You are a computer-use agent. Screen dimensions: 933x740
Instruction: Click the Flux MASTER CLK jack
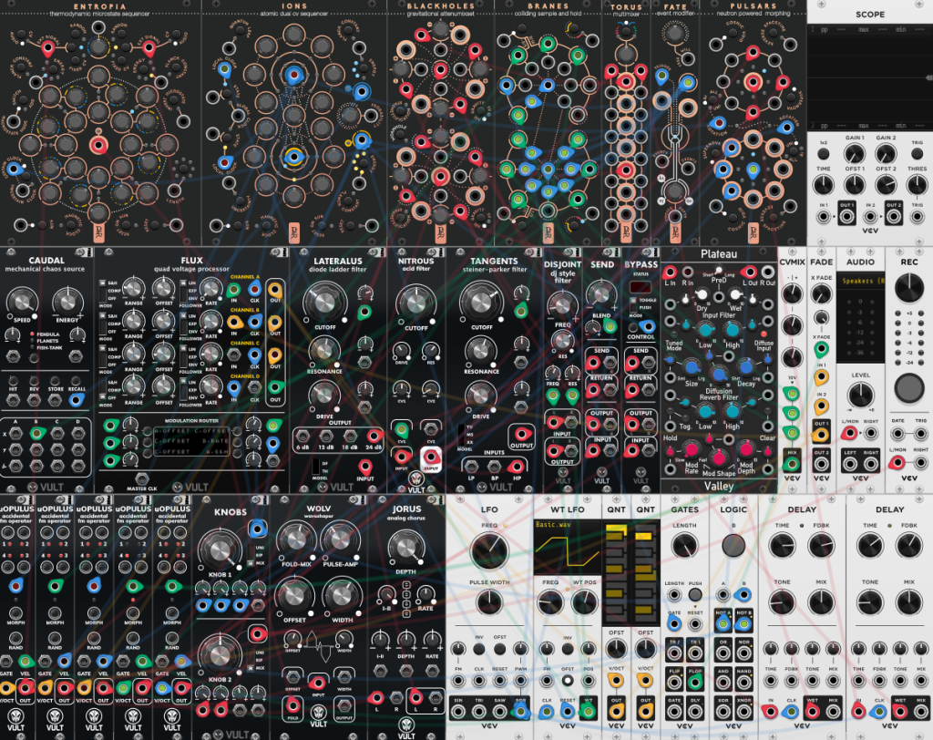(141, 478)
